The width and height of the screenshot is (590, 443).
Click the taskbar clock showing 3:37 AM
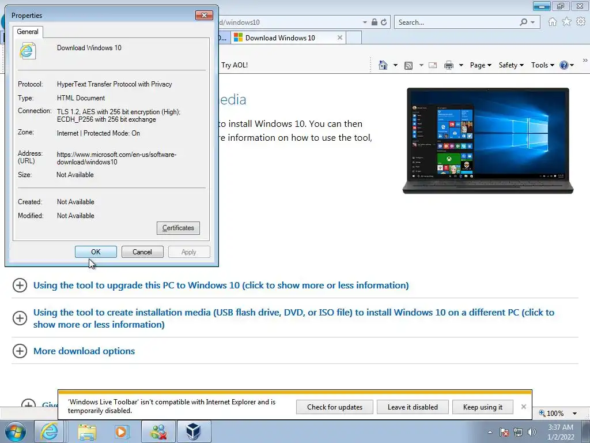[x=560, y=432]
